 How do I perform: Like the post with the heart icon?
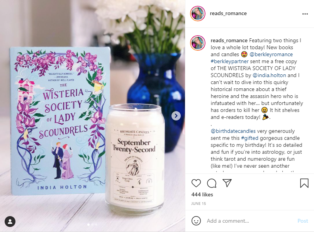tap(196, 183)
